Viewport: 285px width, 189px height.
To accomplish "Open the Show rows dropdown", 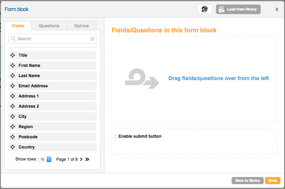I will point(45,159).
